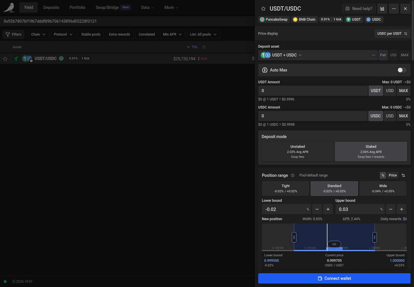This screenshot has width=414, height=287.
Task: Select the Unstaked deposit mode
Action: [x=298, y=152]
